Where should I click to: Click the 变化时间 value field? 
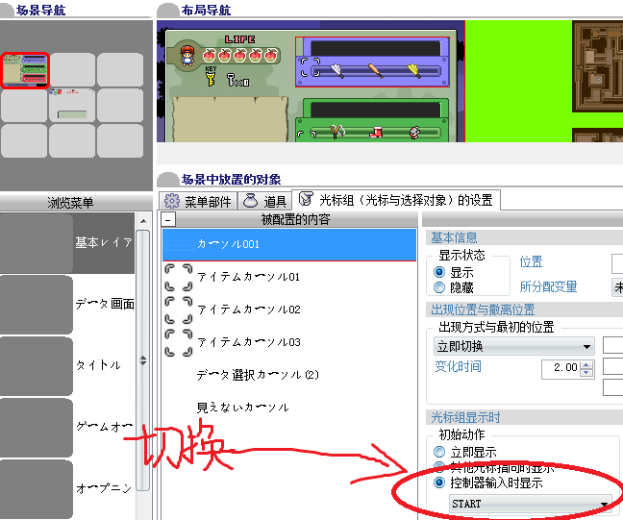click(x=561, y=368)
